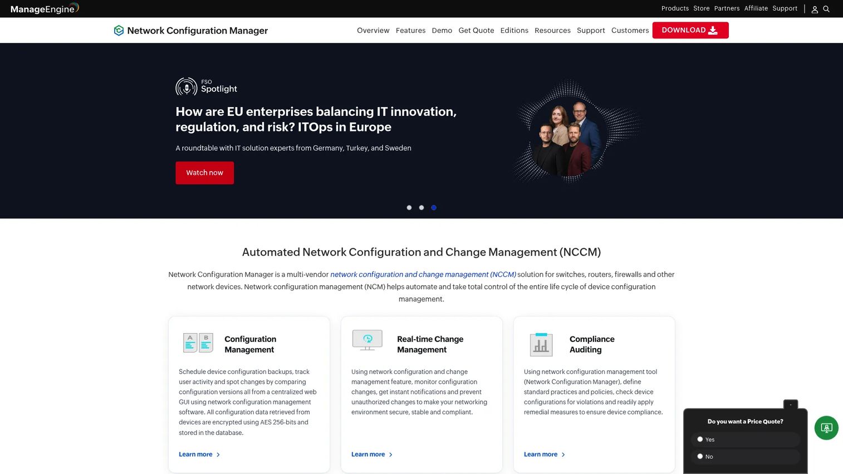Click the red DOWNLOAD button

coord(690,30)
